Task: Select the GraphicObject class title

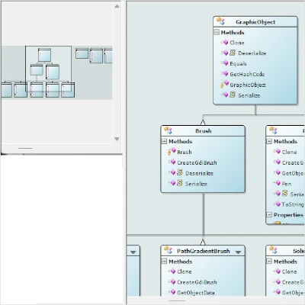Action: (255, 22)
